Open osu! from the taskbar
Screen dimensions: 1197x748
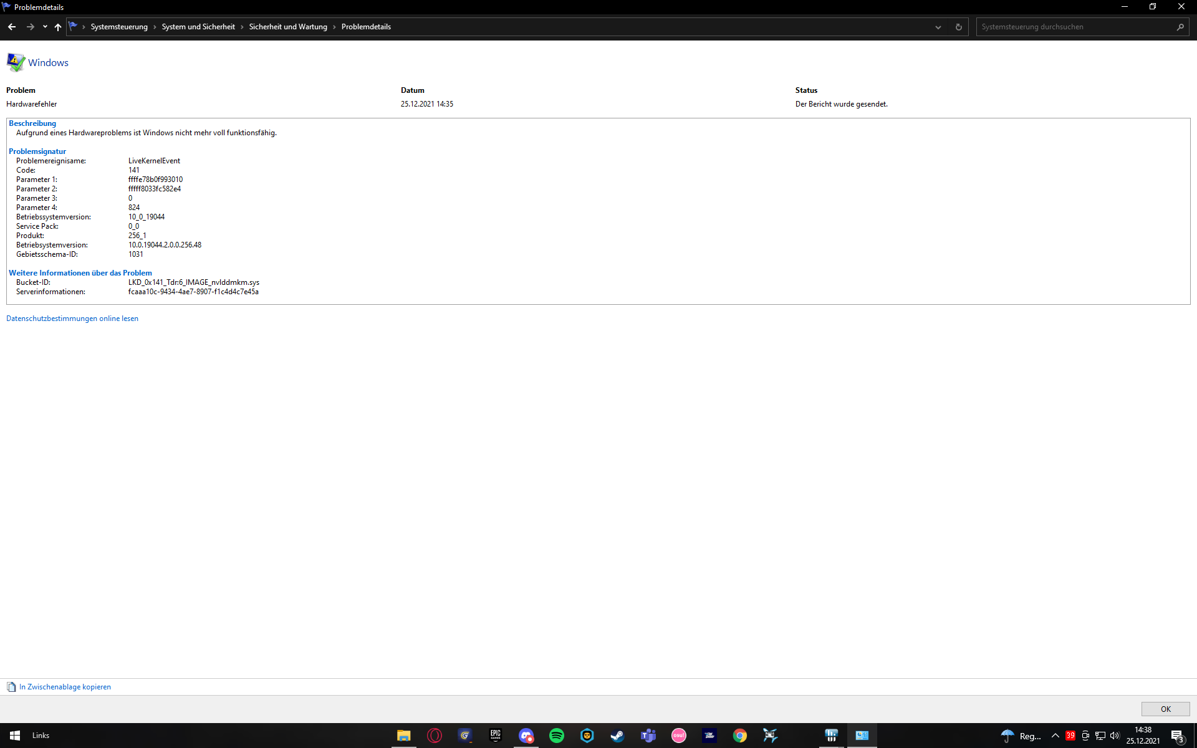(678, 736)
